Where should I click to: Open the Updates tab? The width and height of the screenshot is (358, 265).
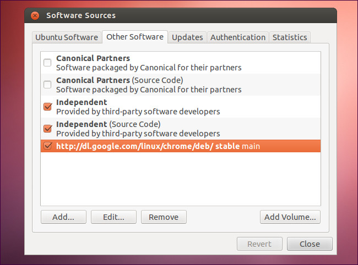coord(187,37)
